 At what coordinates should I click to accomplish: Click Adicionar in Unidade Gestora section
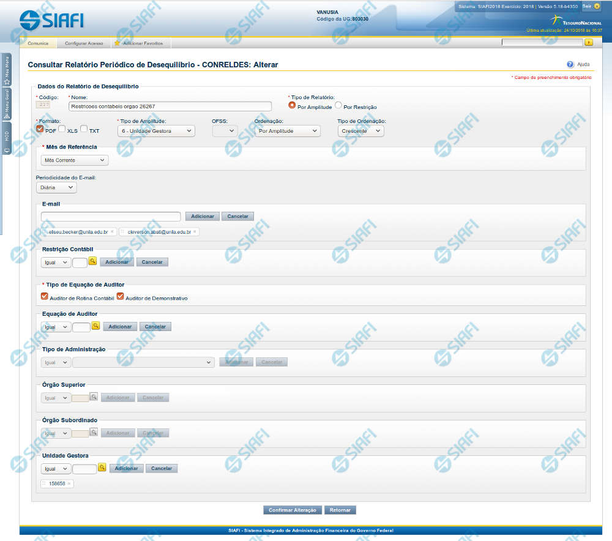pyautogui.click(x=126, y=468)
